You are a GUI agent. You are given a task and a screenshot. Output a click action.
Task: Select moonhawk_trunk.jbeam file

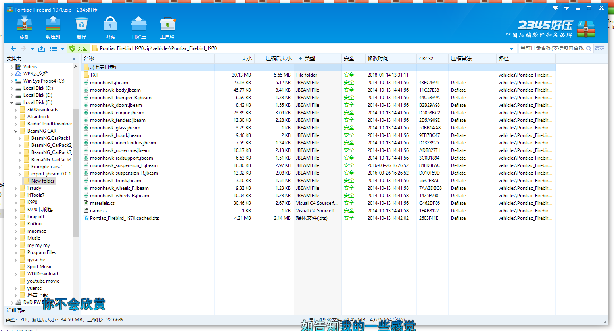[115, 181]
